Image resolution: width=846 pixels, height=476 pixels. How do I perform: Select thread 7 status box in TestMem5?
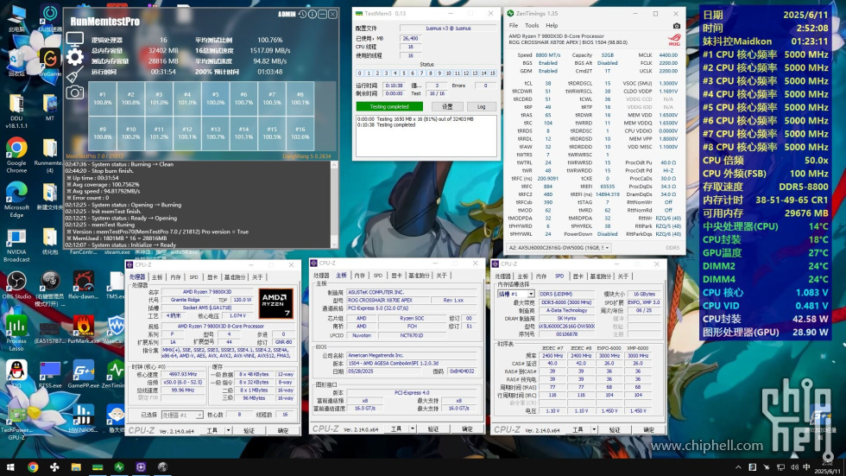tap(421, 73)
